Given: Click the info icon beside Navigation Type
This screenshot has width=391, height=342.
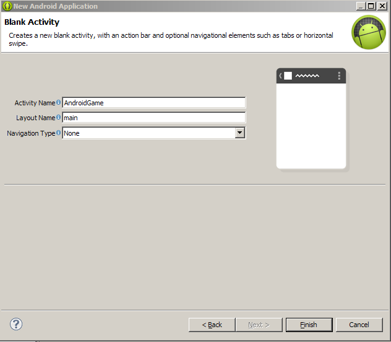Looking at the screenshot, I should click(x=58, y=133).
